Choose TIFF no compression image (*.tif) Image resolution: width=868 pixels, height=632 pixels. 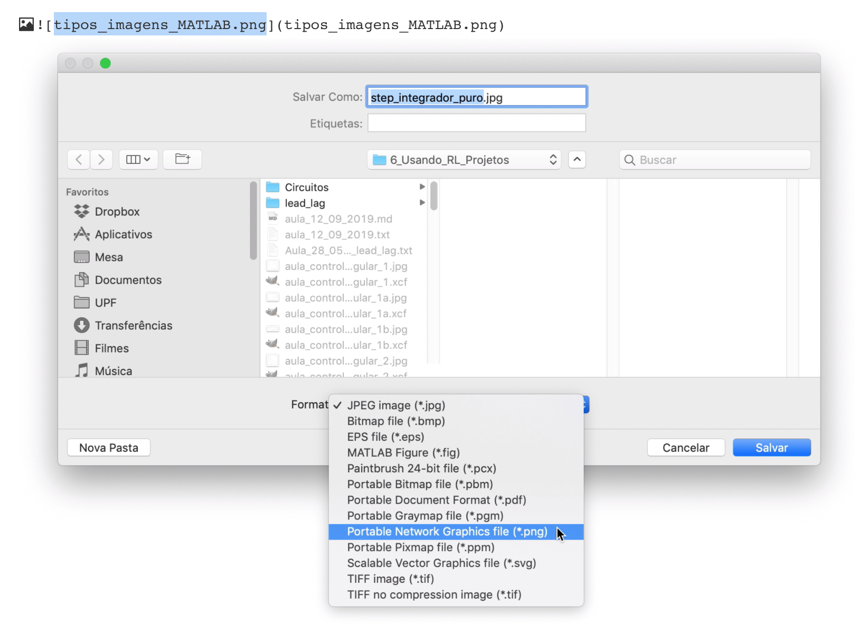click(456, 595)
